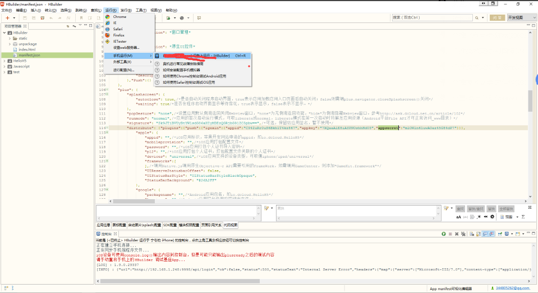Open the 帮助(H) menu
The height and width of the screenshot is (293, 538).
[171, 10]
